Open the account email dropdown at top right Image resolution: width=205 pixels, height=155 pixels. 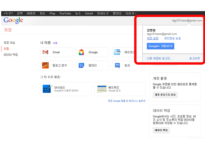(187, 20)
